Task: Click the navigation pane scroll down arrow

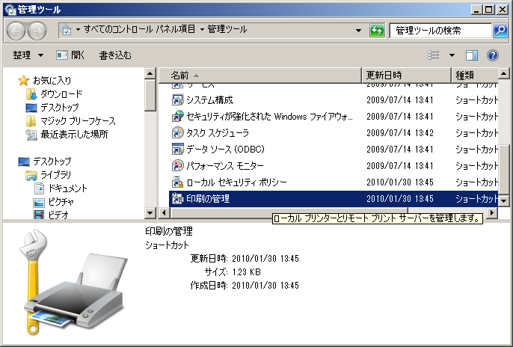Action: pyautogui.click(x=150, y=213)
